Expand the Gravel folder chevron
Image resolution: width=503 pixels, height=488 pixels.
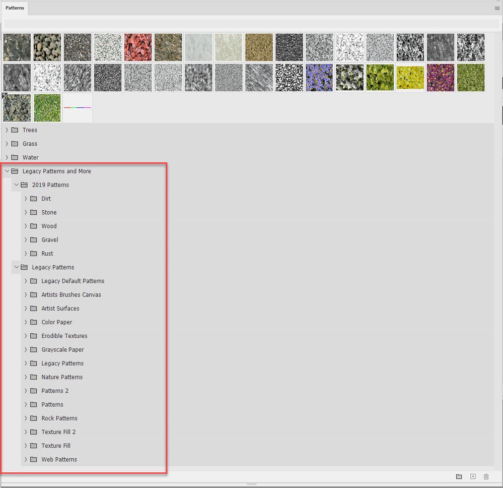[x=26, y=239]
